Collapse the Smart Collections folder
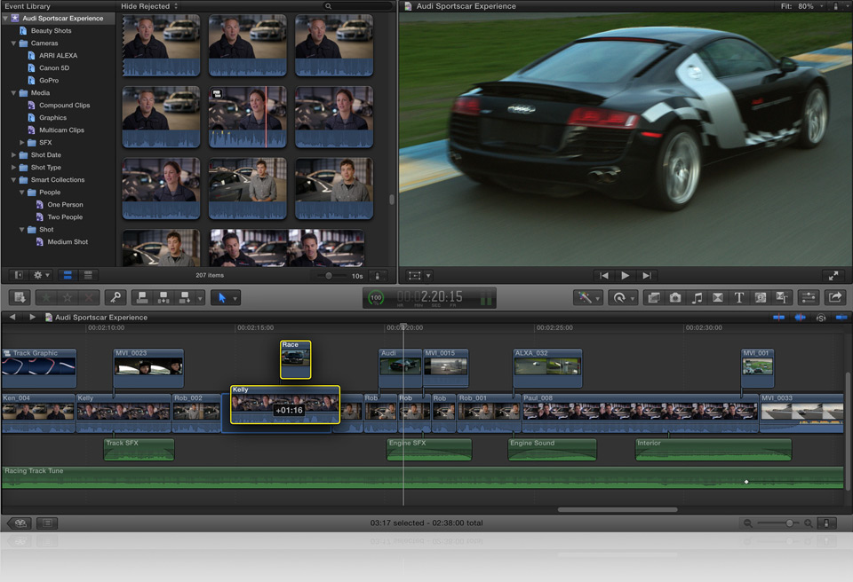The height and width of the screenshot is (582, 853). pos(13,180)
